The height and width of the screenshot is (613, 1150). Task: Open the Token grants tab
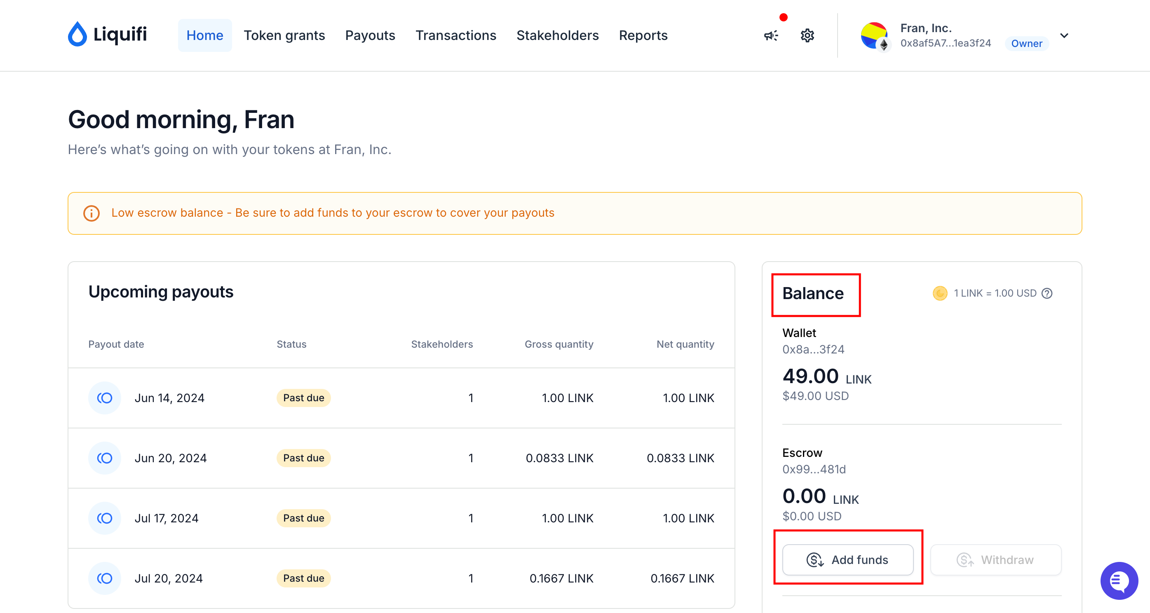(284, 35)
